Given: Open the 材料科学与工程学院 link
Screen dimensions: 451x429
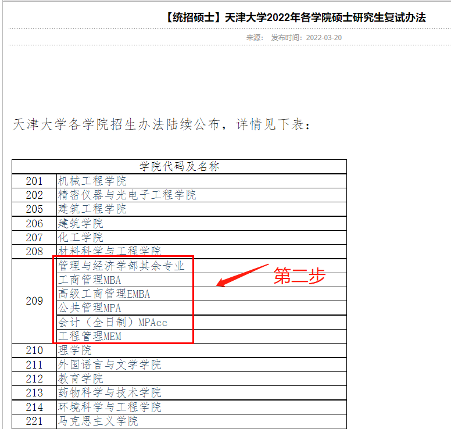Looking at the screenshot, I should [x=109, y=251].
